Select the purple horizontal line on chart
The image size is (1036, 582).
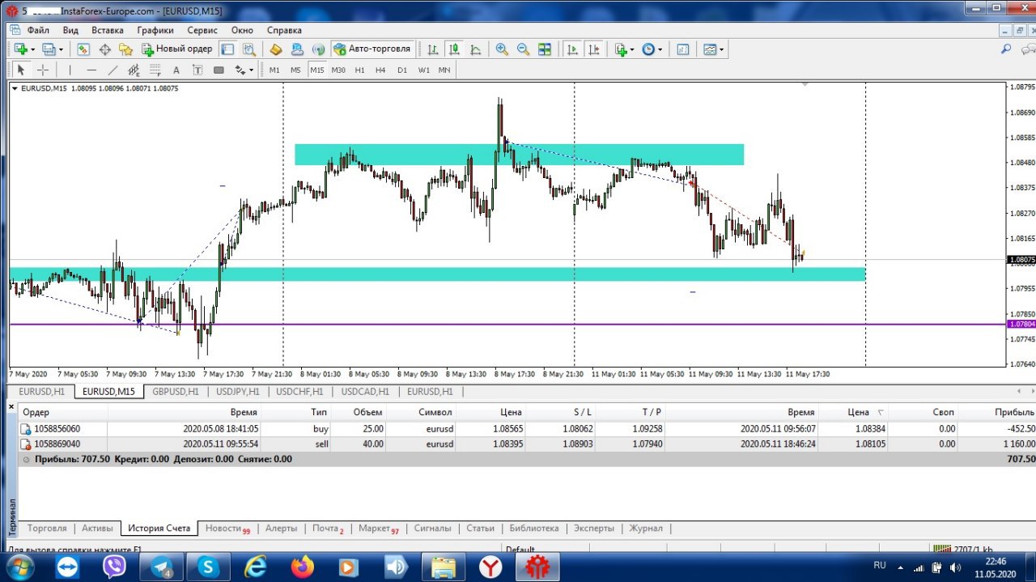coord(507,325)
